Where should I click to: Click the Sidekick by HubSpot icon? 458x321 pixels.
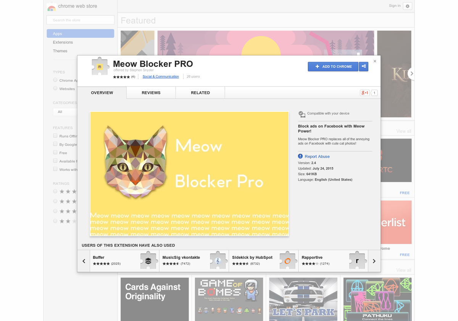pyautogui.click(x=287, y=261)
